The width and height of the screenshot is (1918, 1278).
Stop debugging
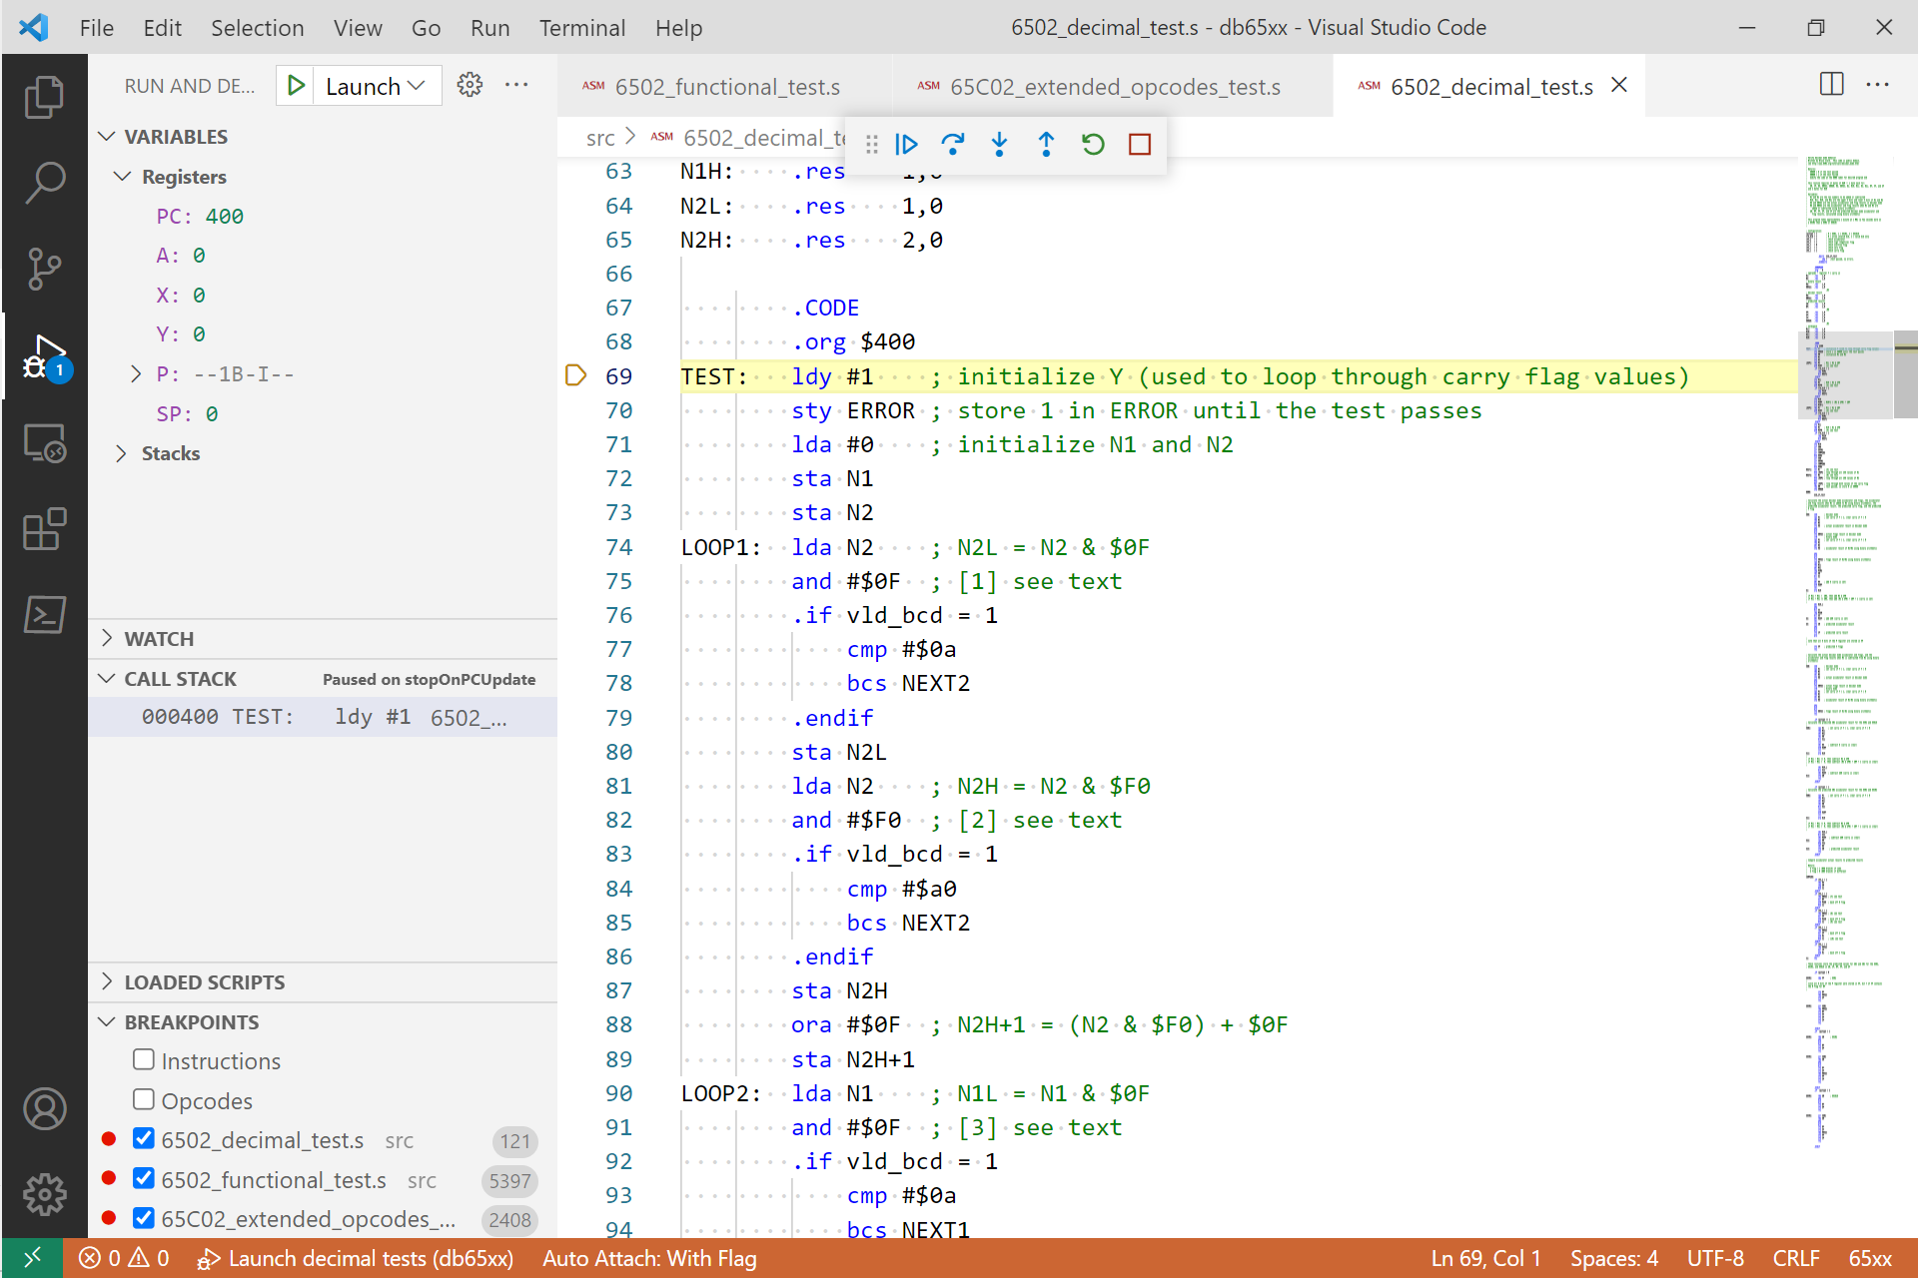(1139, 145)
